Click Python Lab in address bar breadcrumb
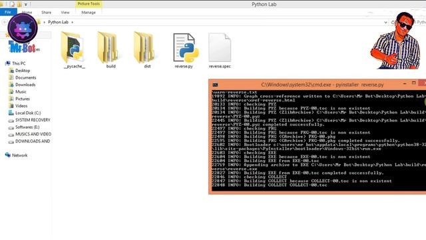The image size is (426, 240). (x=58, y=22)
